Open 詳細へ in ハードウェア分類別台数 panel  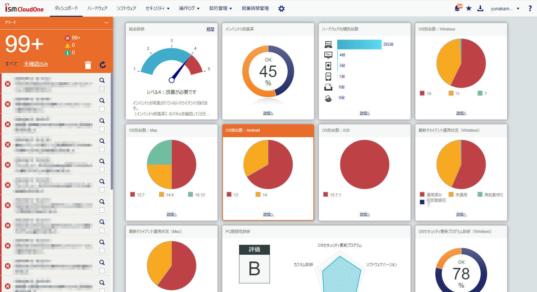(x=365, y=113)
